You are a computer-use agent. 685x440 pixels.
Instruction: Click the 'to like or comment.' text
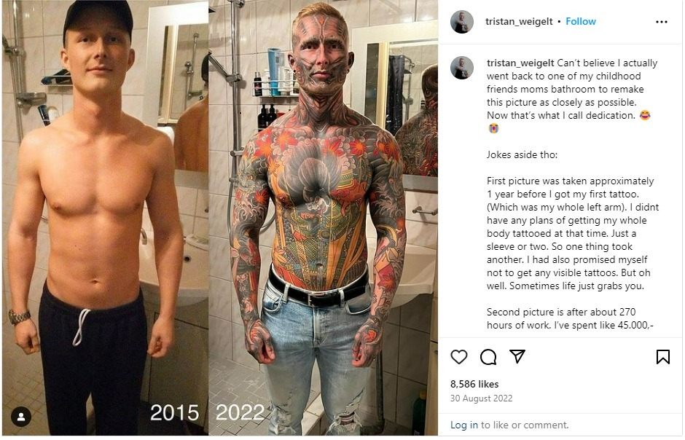tap(525, 425)
